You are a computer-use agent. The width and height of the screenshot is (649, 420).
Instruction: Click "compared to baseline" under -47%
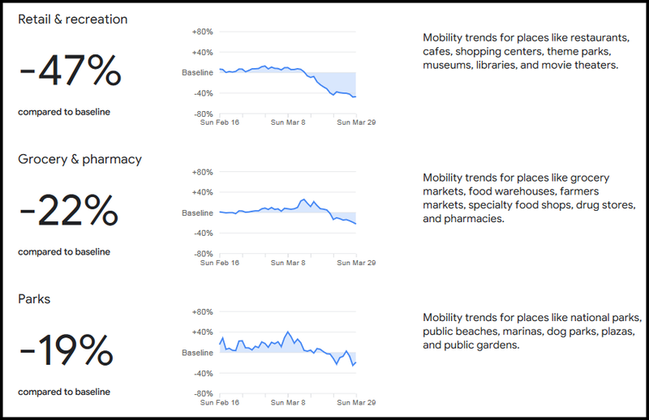click(x=64, y=112)
